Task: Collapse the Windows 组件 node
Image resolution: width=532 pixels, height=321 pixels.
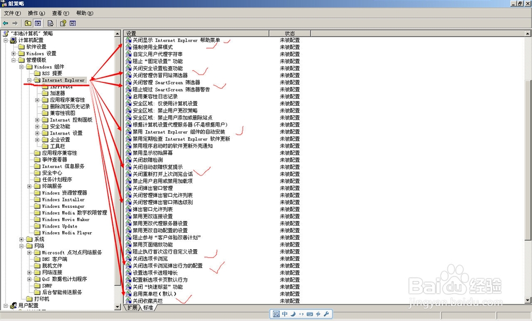Action: pyautogui.click(x=21, y=67)
